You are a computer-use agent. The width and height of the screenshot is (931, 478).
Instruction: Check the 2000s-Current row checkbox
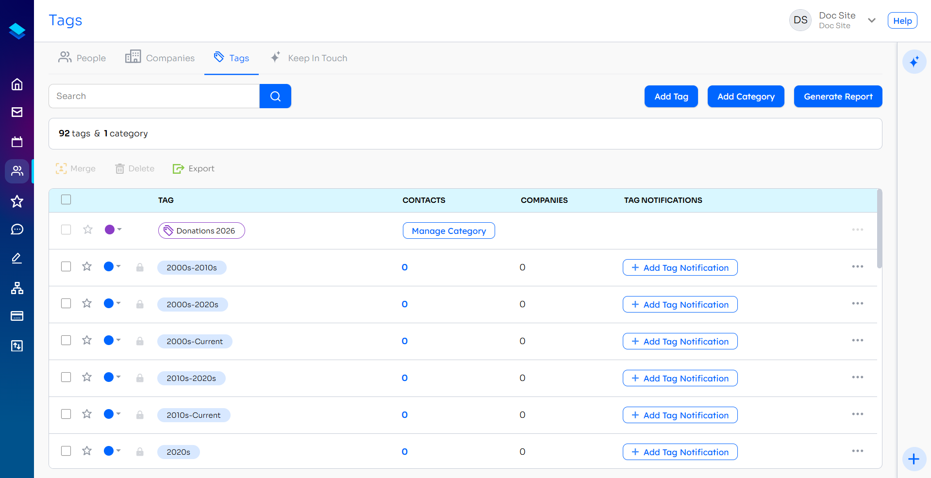(66, 340)
